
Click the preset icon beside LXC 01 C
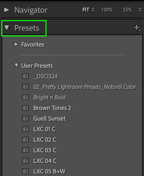25,129
